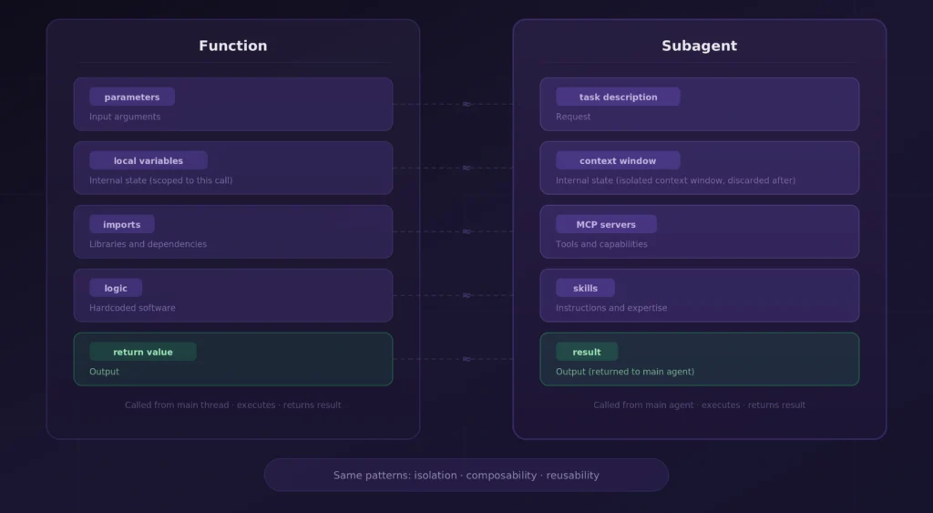Select the "MCP servers" pill
Image resolution: width=933 pixels, height=513 pixels.
606,224
